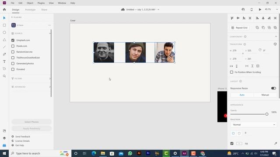Expand the Advanced section
This screenshot has width=280, height=157.
50,87
